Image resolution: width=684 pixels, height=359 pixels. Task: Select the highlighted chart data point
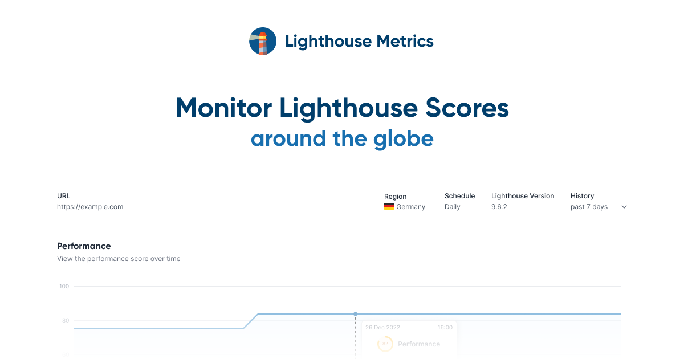(x=355, y=314)
